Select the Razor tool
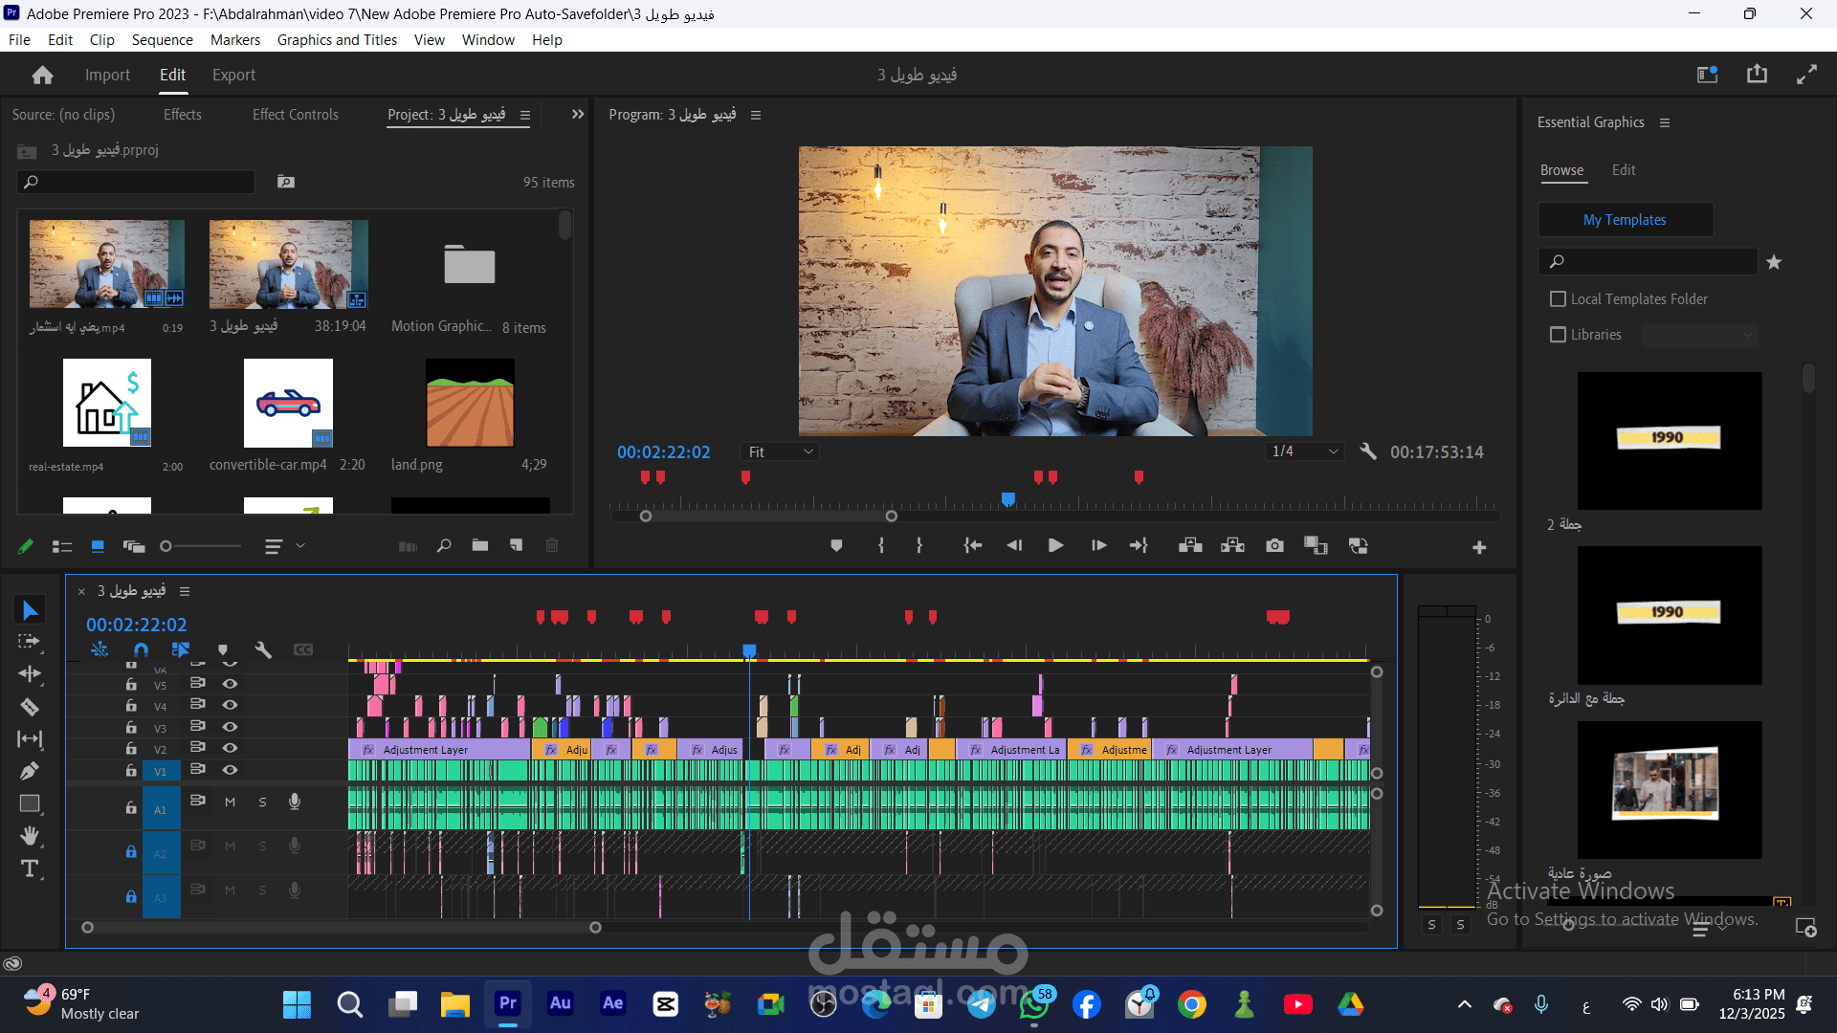Image resolution: width=1837 pixels, height=1033 pixels. coord(30,707)
